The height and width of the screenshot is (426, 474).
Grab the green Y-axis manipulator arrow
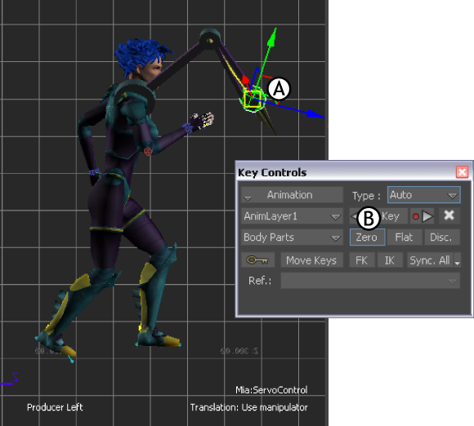coord(272,38)
